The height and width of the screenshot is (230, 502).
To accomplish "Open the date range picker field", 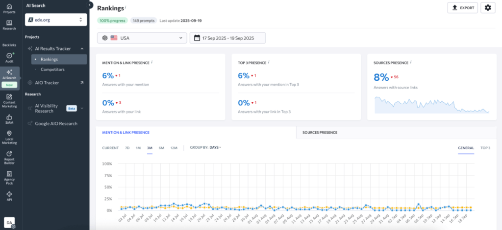I will coord(227,38).
